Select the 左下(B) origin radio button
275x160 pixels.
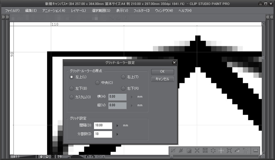(72, 88)
